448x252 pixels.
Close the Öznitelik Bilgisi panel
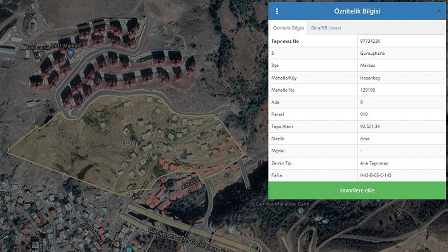[x=439, y=11]
